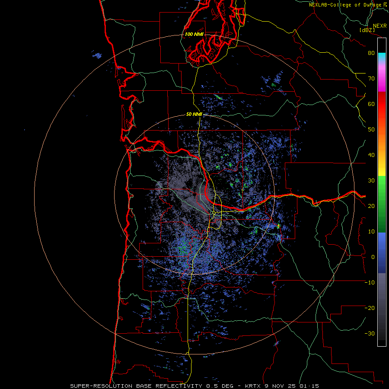Click the 9 NOV 25 01:15 timestamp

(293, 386)
